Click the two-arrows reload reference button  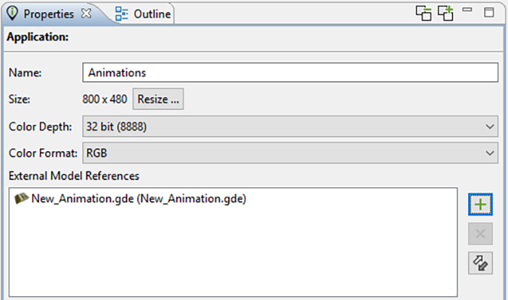pos(480,263)
